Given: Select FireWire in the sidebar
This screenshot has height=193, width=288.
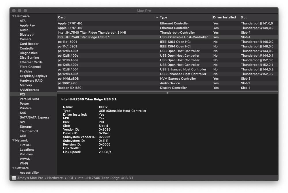Looking at the screenshot, I should (x=26, y=71).
